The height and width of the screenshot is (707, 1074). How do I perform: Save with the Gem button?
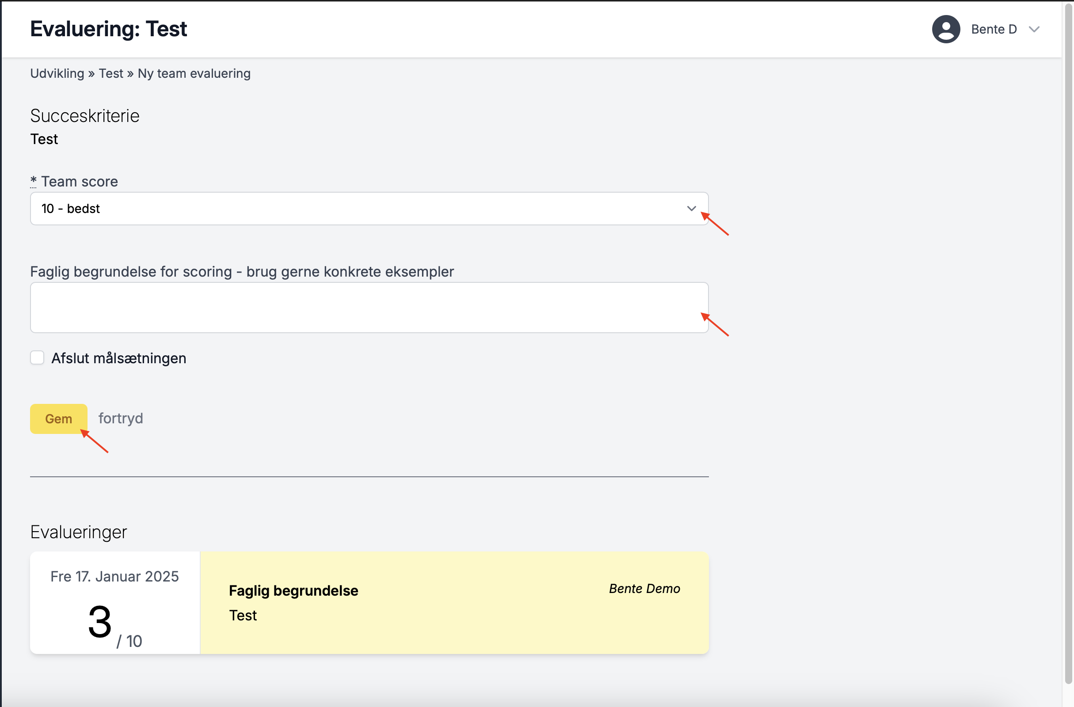pos(59,419)
